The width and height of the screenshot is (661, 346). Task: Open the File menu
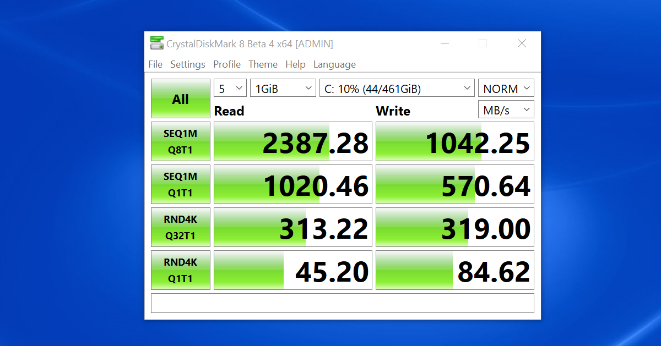click(155, 64)
